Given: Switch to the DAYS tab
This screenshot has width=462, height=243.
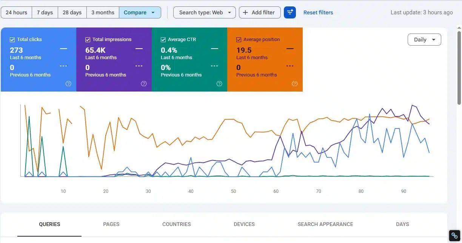Looking at the screenshot, I should (x=402, y=224).
